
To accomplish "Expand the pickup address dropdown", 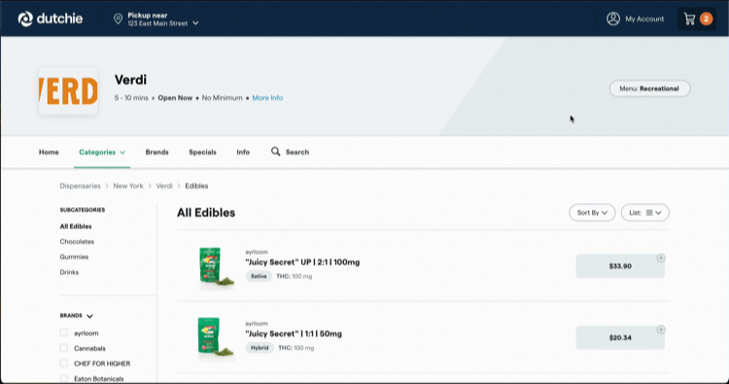I will click(x=195, y=23).
